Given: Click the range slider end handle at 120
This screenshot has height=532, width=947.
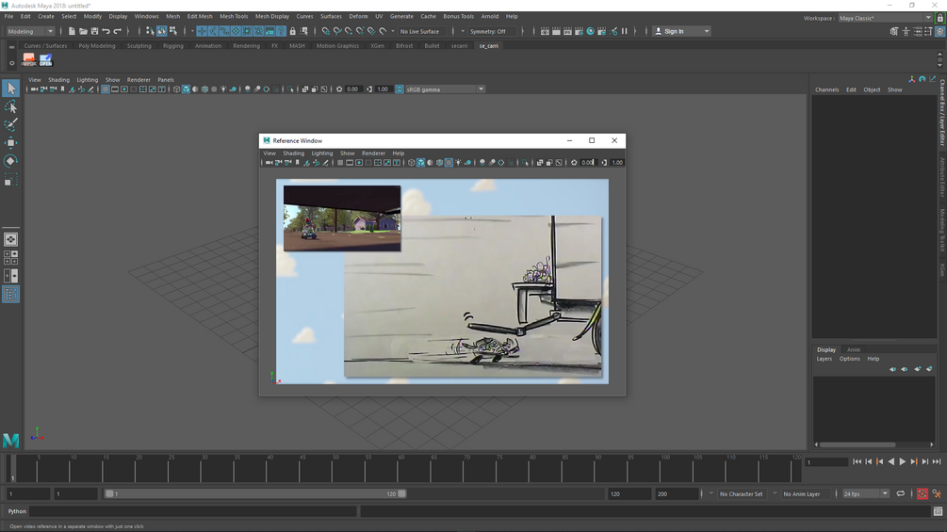Looking at the screenshot, I should click(401, 494).
